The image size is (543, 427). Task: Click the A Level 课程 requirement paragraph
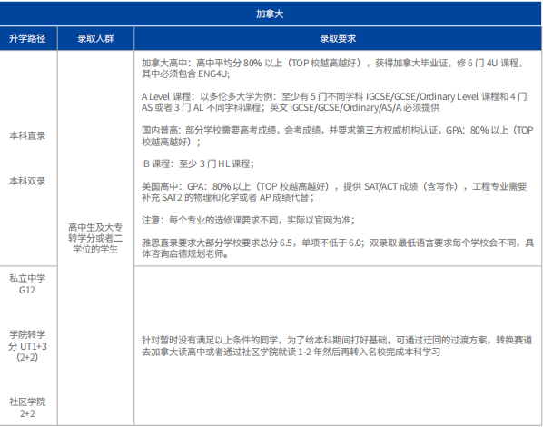click(x=334, y=102)
